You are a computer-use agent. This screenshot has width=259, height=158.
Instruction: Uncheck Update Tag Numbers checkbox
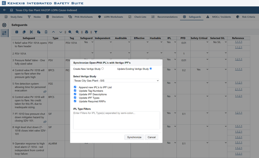pyautogui.click(x=75, y=91)
